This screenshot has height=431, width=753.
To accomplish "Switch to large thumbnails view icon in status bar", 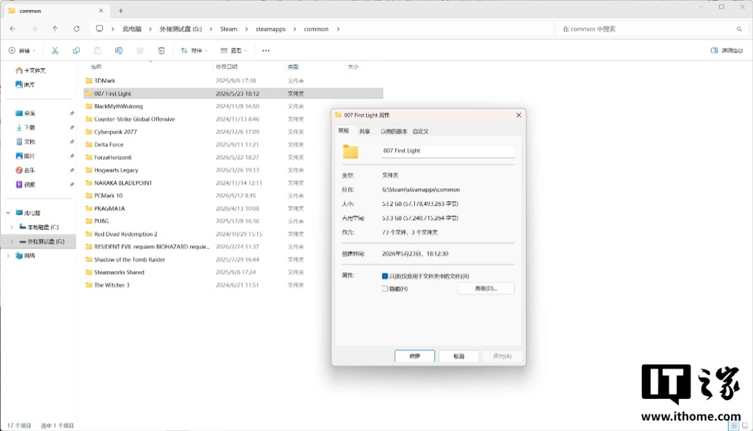I will click(x=744, y=425).
